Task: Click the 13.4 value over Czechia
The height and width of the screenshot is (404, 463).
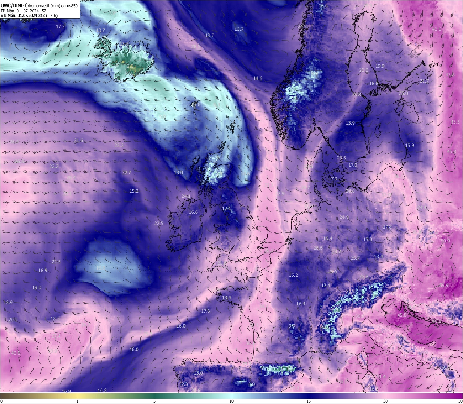Action: tap(378, 257)
